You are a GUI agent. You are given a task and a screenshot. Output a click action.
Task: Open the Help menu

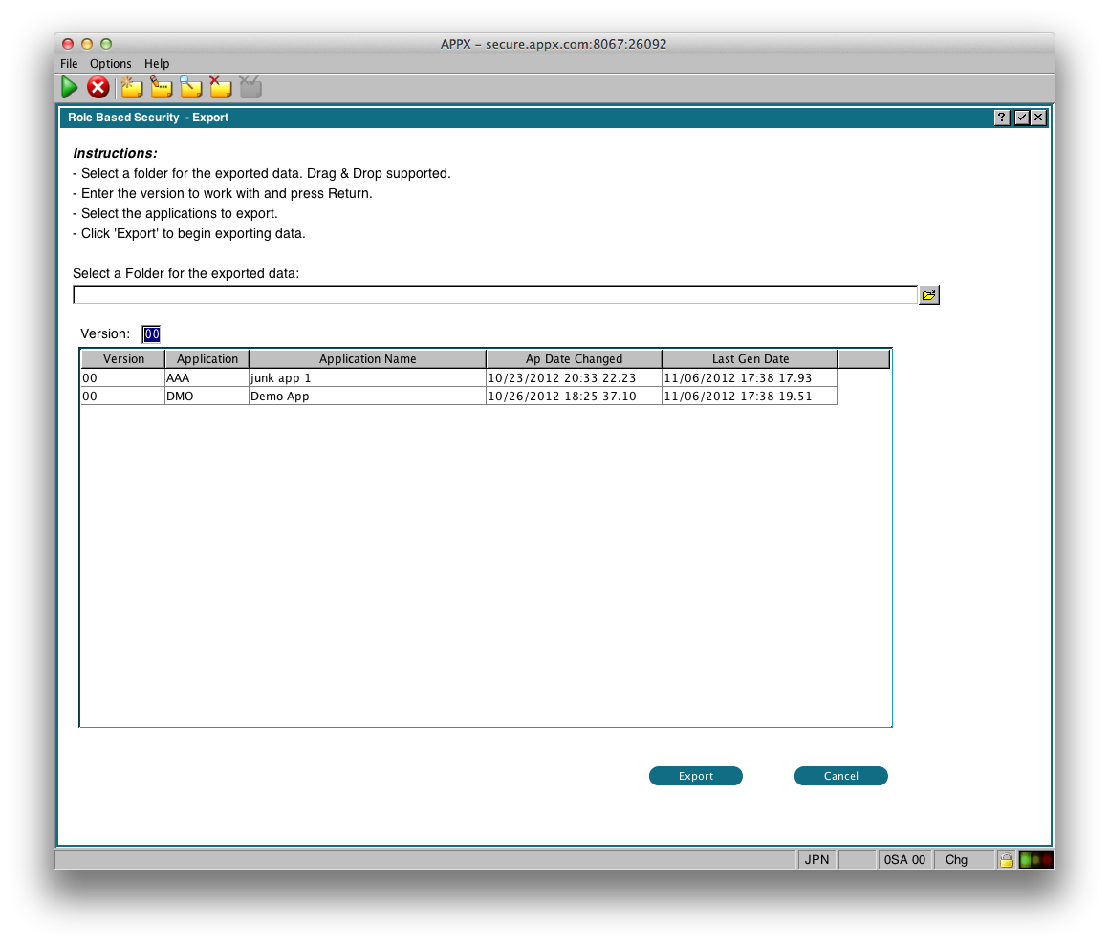click(x=157, y=64)
